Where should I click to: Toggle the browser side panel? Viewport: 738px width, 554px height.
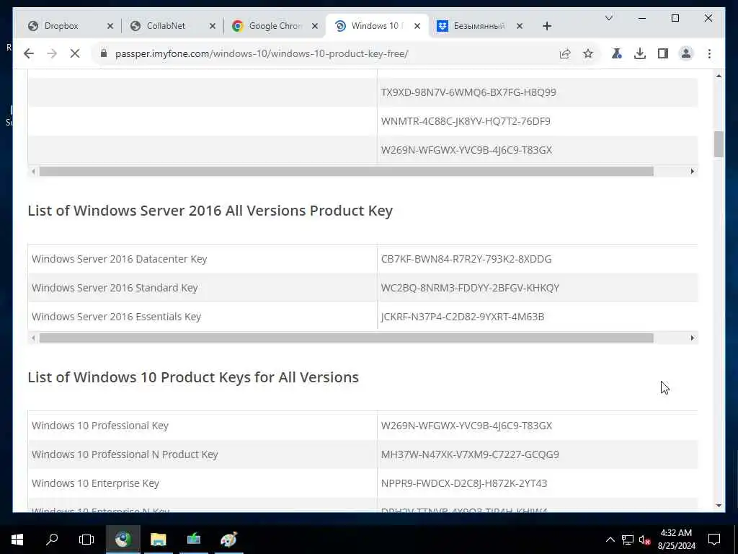(x=663, y=53)
